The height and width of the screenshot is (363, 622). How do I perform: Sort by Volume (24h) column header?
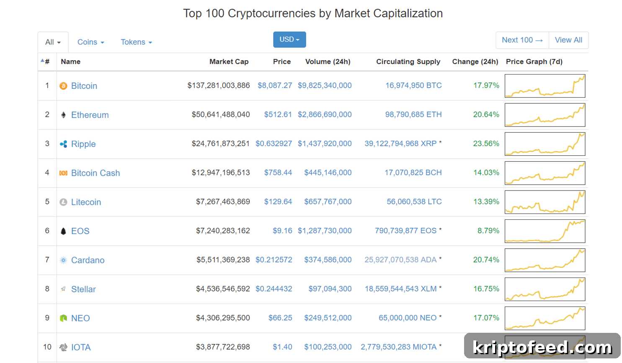(x=328, y=62)
